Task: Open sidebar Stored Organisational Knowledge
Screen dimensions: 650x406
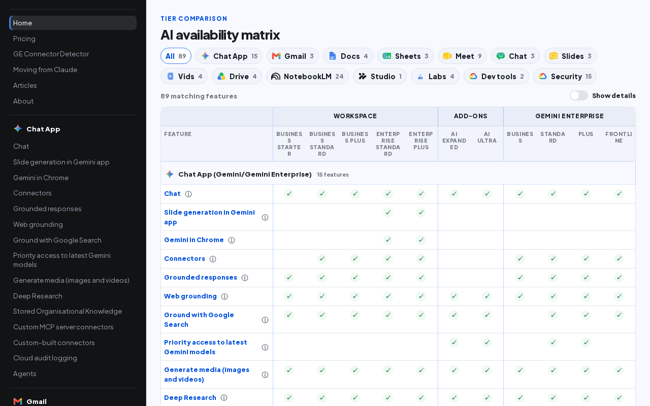Action: click(73, 311)
